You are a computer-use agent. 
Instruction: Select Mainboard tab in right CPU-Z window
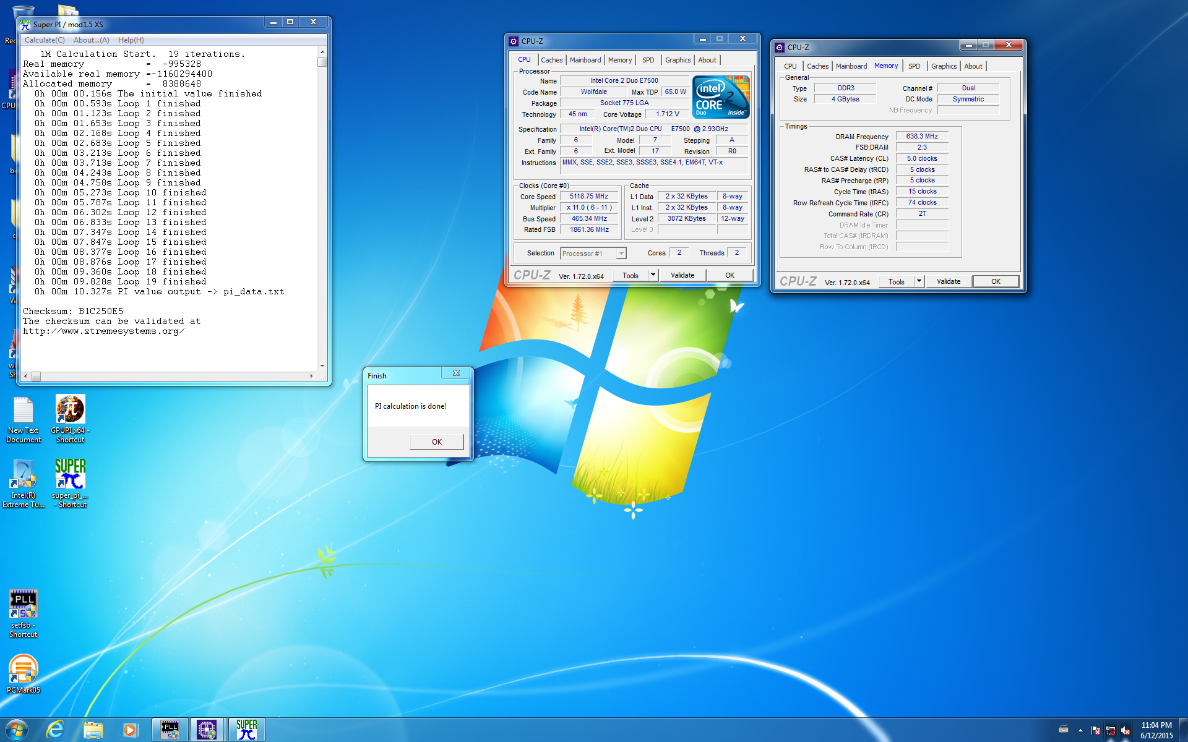[x=851, y=66]
